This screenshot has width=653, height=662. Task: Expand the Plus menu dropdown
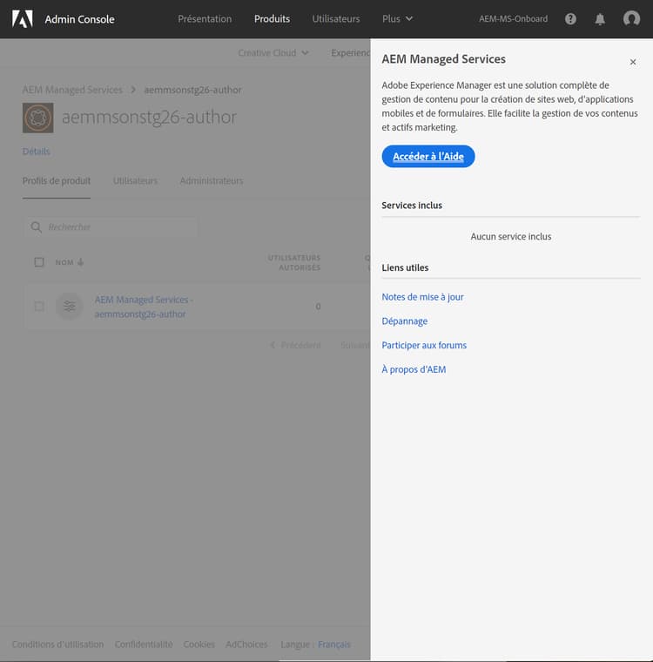click(x=397, y=19)
